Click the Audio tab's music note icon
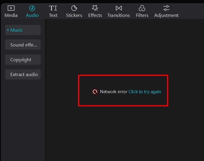Viewport: 204px width, 161px height. 32,8
